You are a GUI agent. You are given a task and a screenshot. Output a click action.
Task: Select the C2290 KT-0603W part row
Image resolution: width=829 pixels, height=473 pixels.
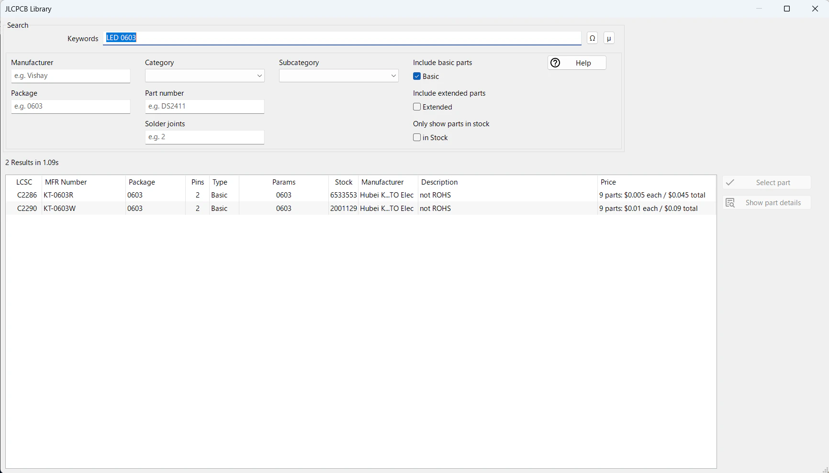361,209
